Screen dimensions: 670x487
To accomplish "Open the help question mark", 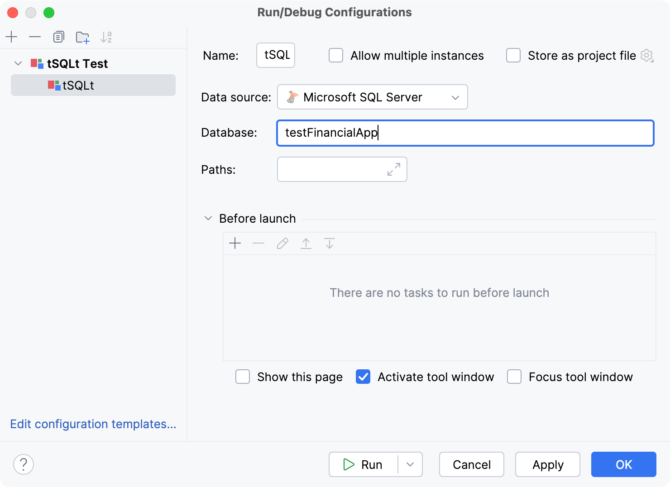I will 24,464.
